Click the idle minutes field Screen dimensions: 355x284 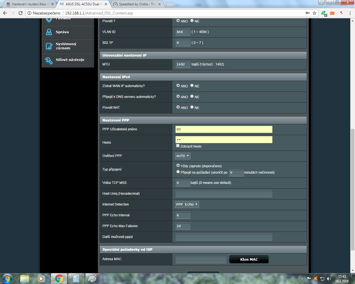click(x=236, y=173)
